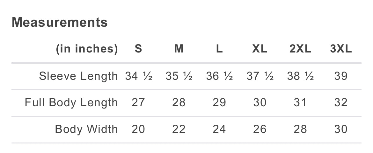The width and height of the screenshot is (373, 153).
Task: Click sleeve length value 39 for 3XL
Action: coord(341,76)
